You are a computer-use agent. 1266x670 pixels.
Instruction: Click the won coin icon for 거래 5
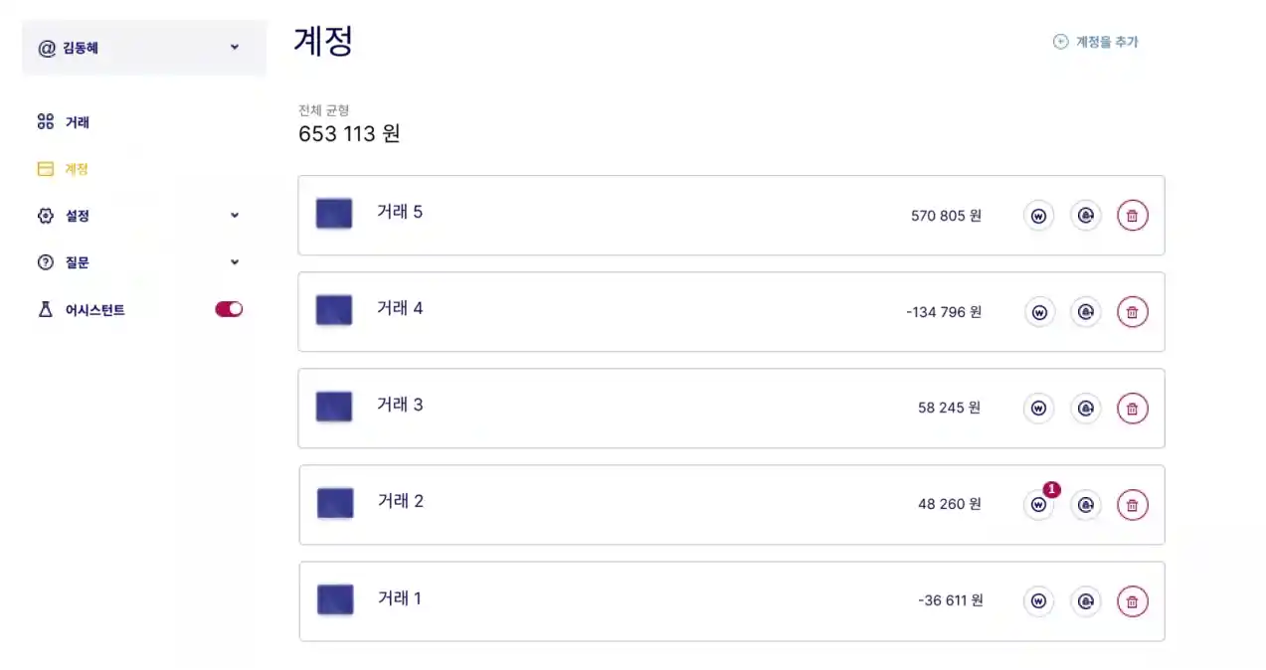click(1038, 216)
